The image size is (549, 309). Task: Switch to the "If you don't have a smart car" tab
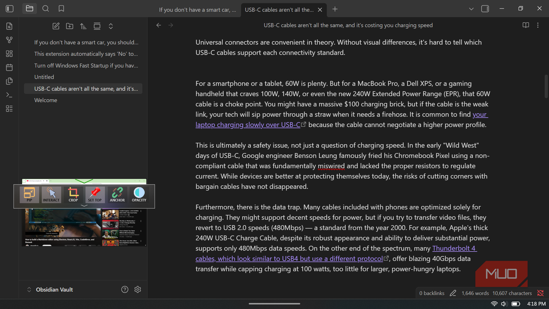click(197, 10)
